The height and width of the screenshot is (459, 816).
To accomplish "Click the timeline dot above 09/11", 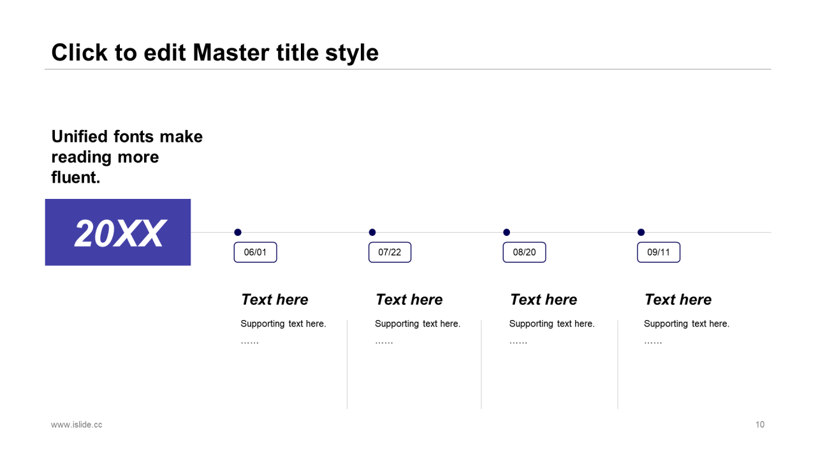I will (x=641, y=232).
